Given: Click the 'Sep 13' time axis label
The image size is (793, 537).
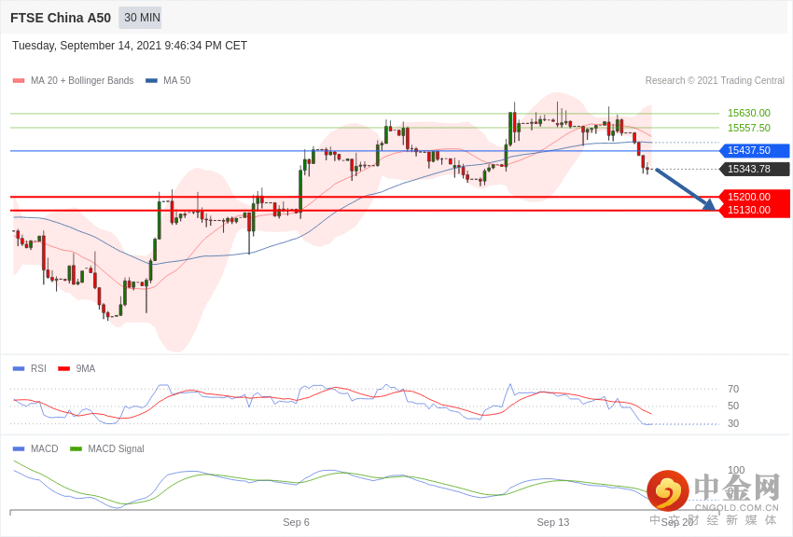Looking at the screenshot, I should coord(553,522).
